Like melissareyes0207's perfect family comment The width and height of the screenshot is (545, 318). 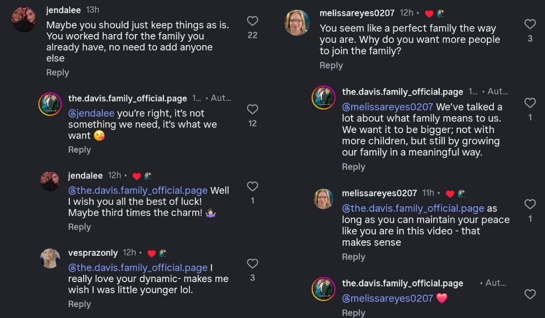click(x=530, y=24)
